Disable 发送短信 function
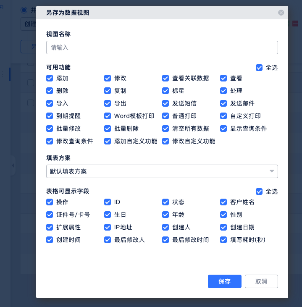 [x=165, y=103]
